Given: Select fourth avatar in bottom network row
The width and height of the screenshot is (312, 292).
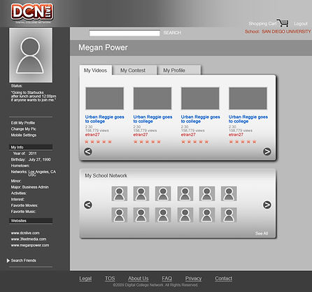Looking at the screenshot, I should point(185,215).
